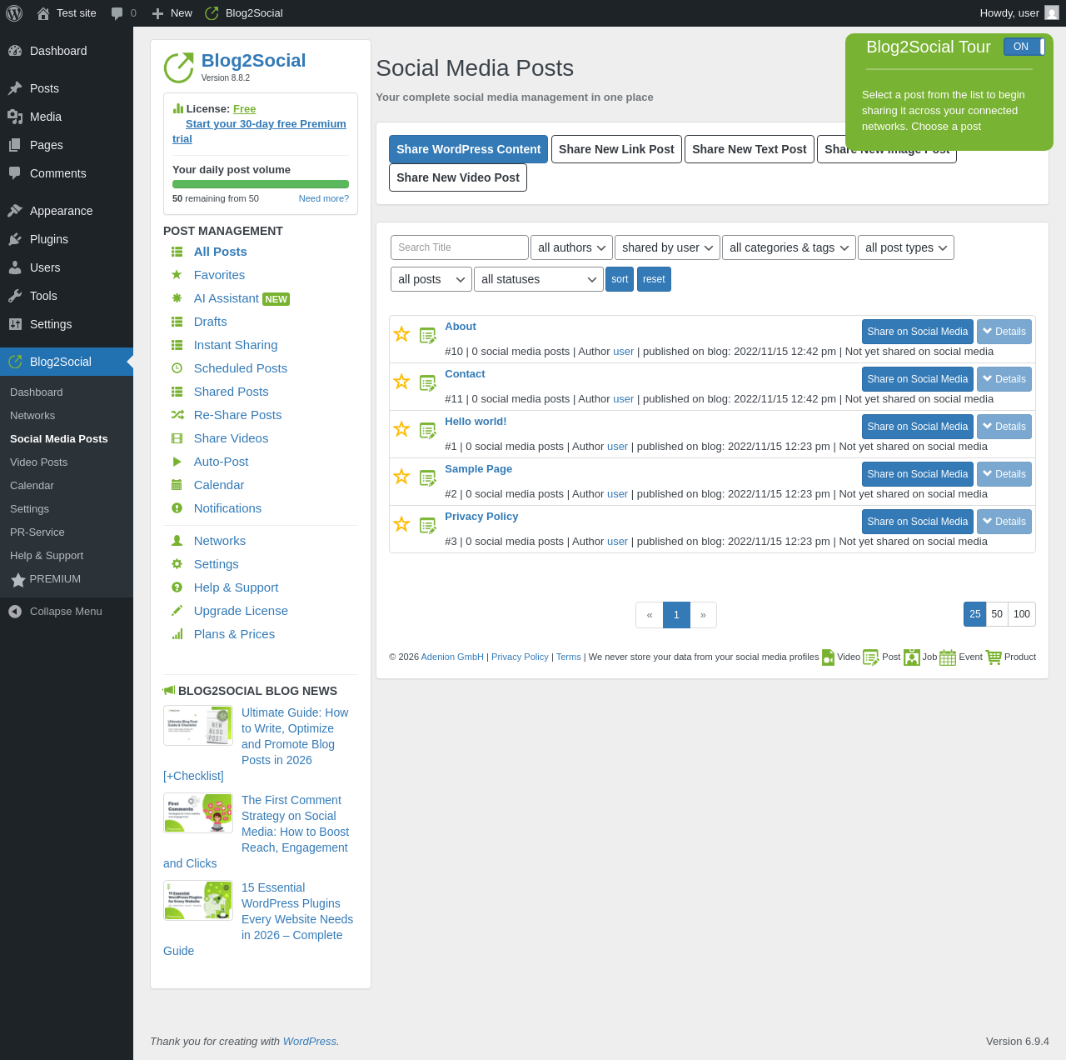Go to the next page of posts
The image size is (1066, 1060).
click(703, 615)
